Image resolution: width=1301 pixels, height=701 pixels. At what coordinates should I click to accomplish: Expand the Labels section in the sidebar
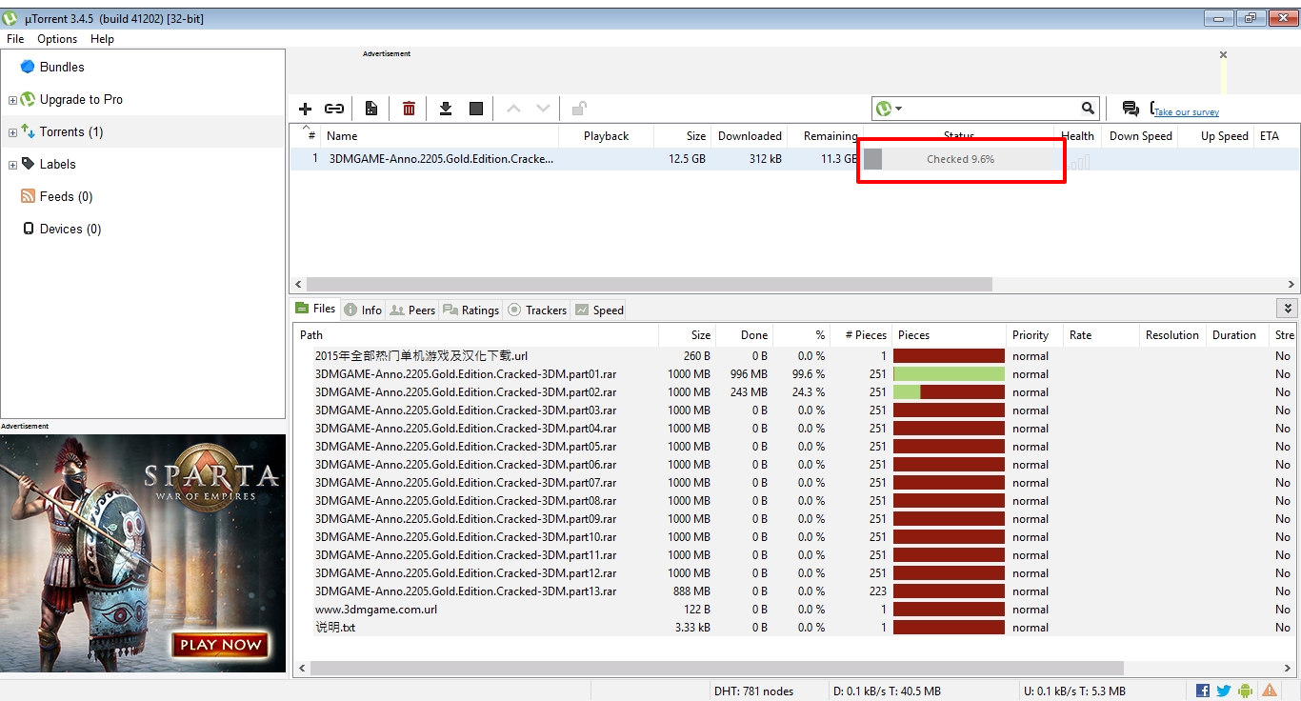10,164
